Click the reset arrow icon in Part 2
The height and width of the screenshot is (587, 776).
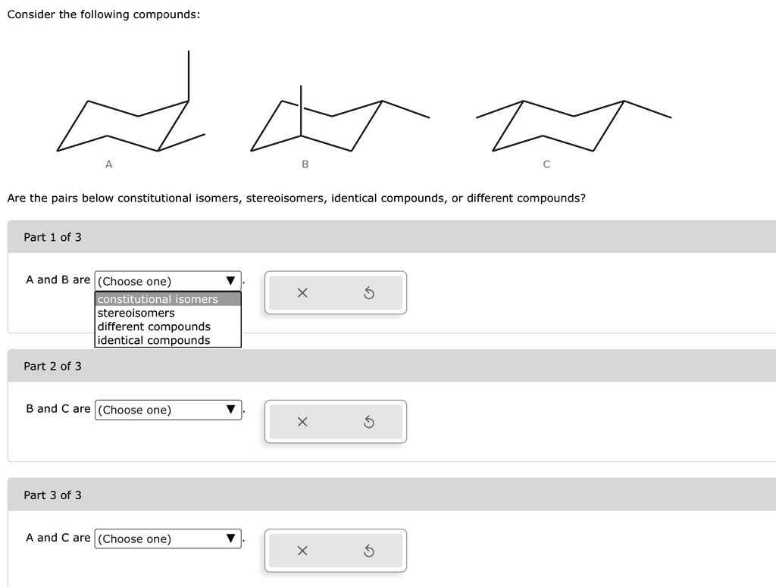369,421
